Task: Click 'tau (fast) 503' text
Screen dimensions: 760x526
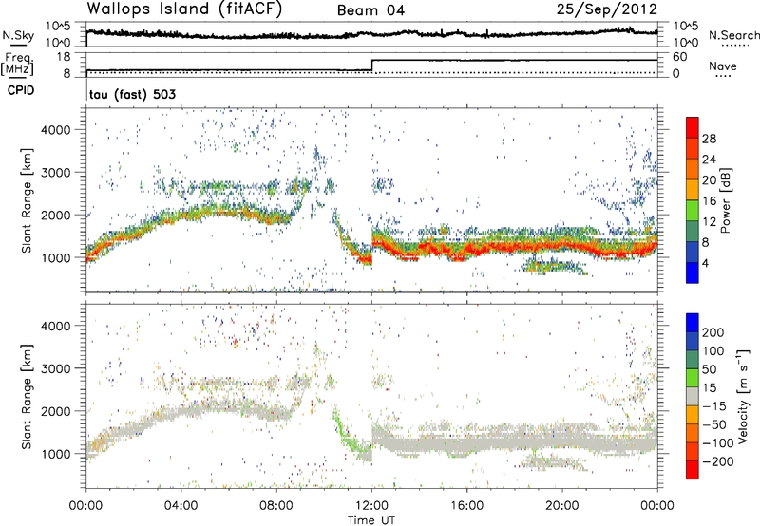Action: 132,94
